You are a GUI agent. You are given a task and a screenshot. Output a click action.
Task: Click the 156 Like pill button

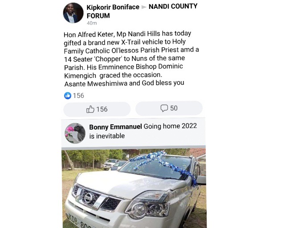coord(97,109)
